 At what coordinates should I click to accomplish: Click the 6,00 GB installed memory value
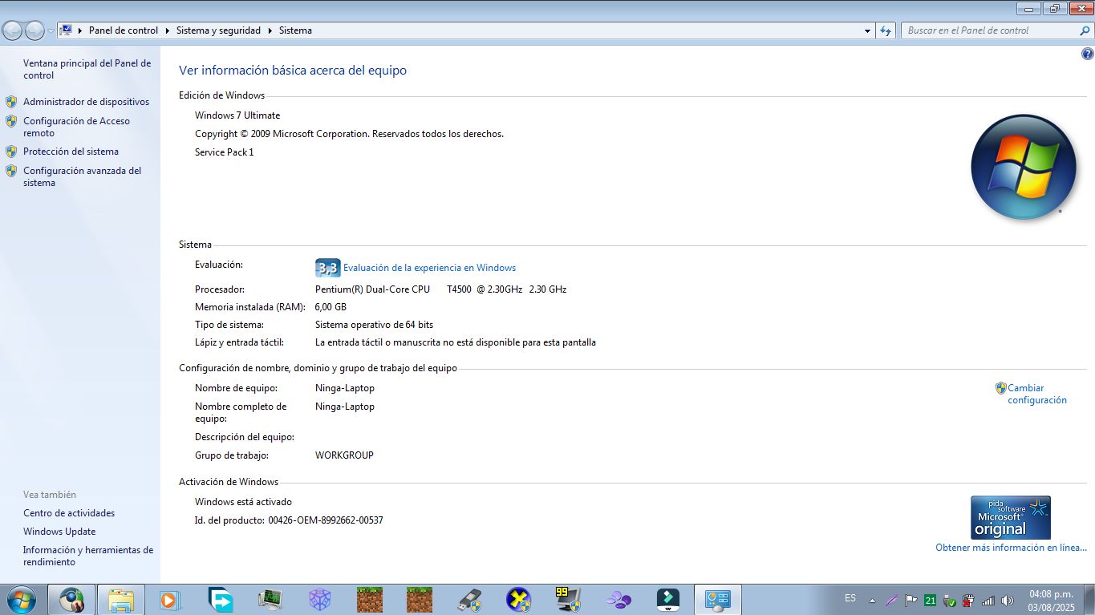click(x=331, y=307)
